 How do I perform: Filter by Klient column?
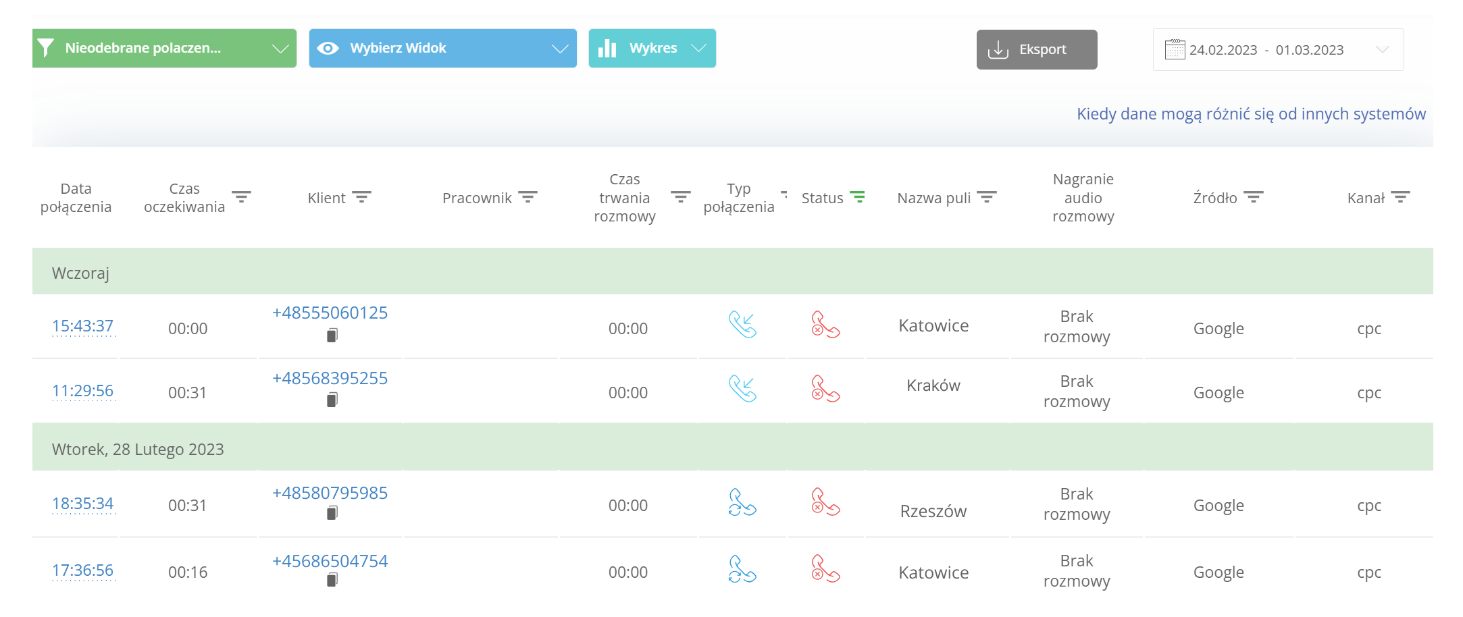coord(361,197)
